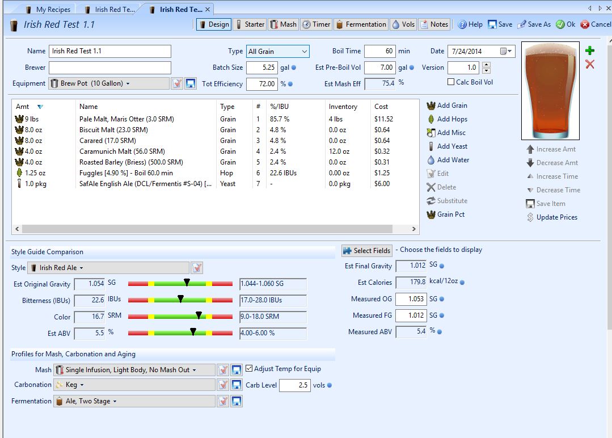Screen dimensions: 612x438
Task: Open the Vols carbonation view
Action: point(404,24)
